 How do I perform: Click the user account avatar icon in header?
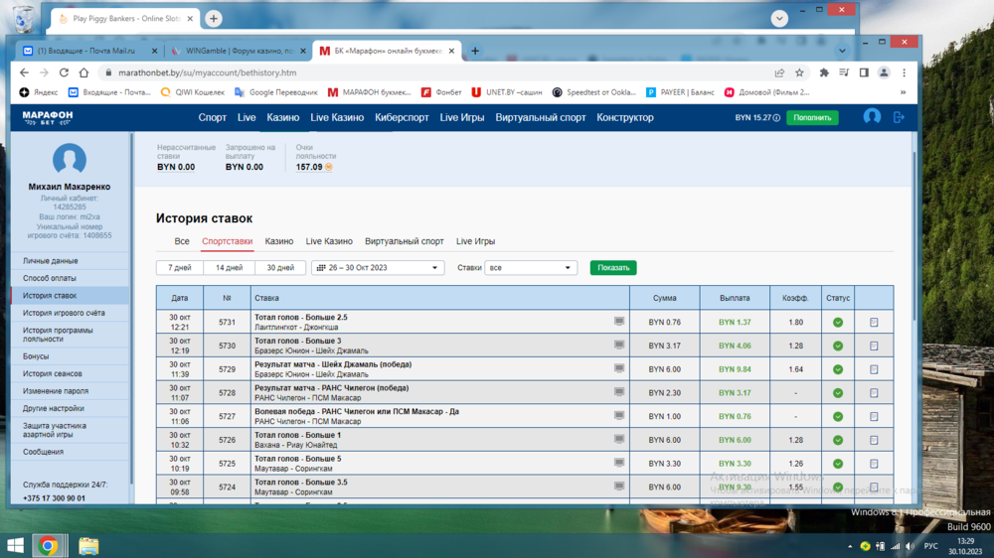click(872, 117)
